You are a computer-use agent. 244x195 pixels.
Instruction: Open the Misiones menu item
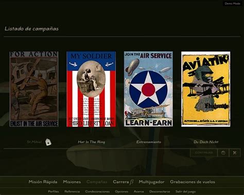(x=72, y=182)
